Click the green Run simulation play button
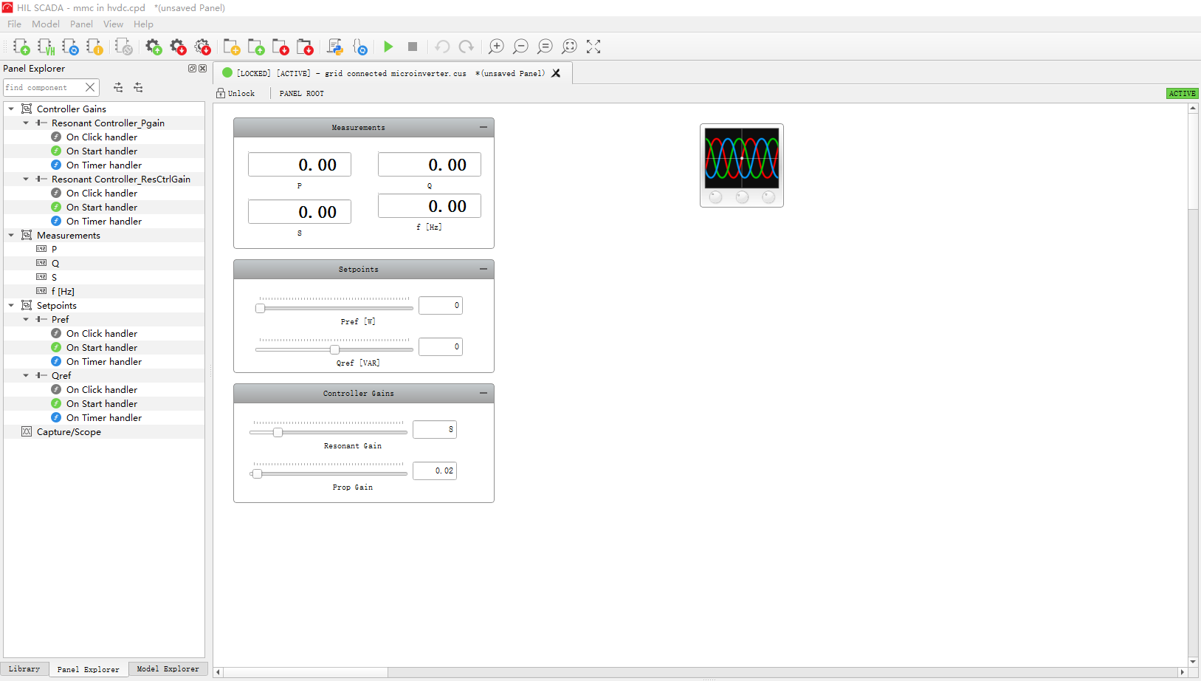Image resolution: width=1201 pixels, height=681 pixels. 388,47
